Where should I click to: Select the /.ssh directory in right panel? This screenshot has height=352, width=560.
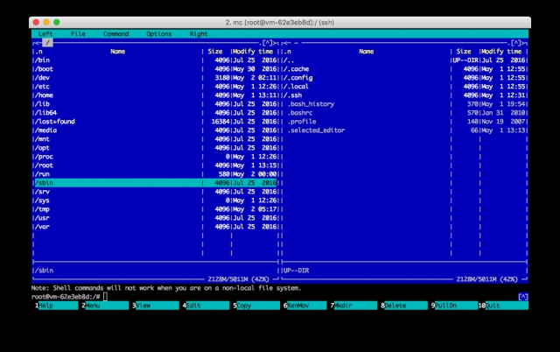[x=404, y=95]
